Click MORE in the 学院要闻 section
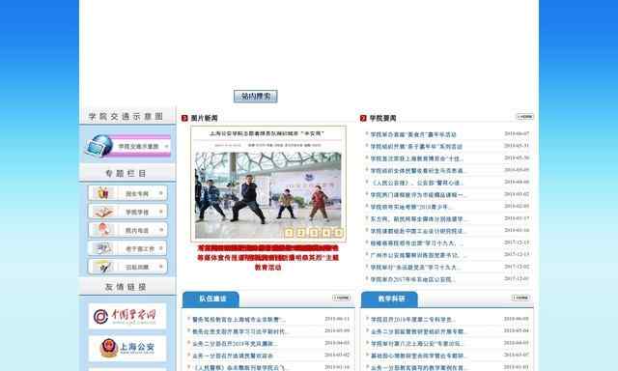This screenshot has width=618, height=371. tap(525, 117)
